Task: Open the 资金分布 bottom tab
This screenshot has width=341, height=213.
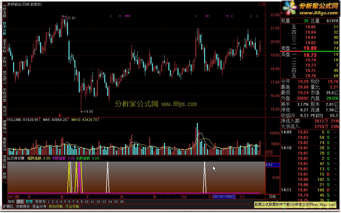Action: pos(39,207)
